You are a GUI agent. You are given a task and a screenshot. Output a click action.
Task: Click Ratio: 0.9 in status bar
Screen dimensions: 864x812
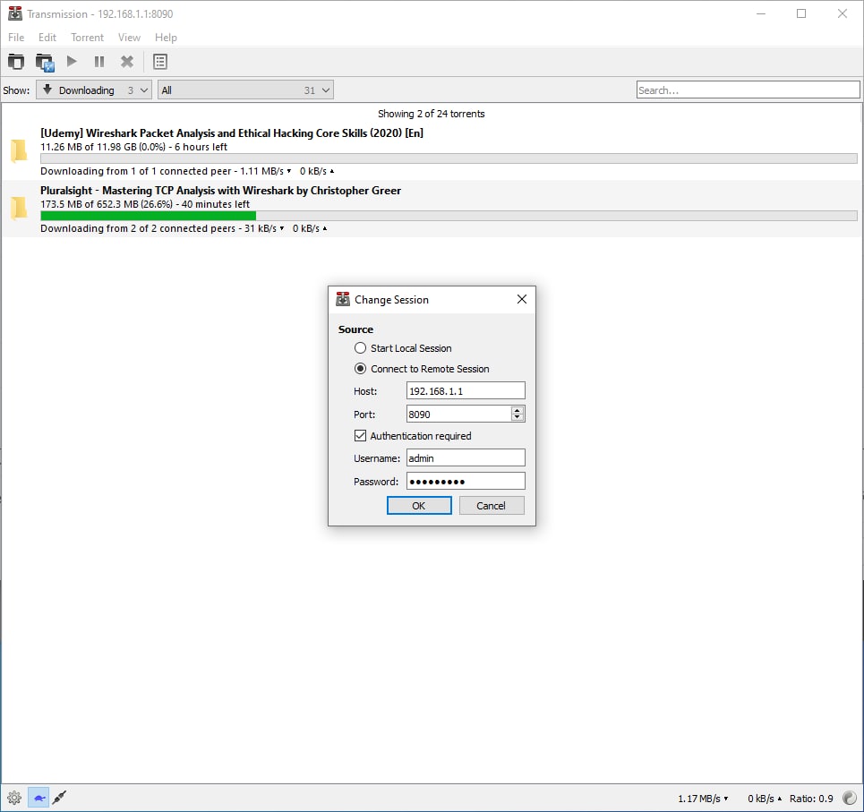coord(811,799)
